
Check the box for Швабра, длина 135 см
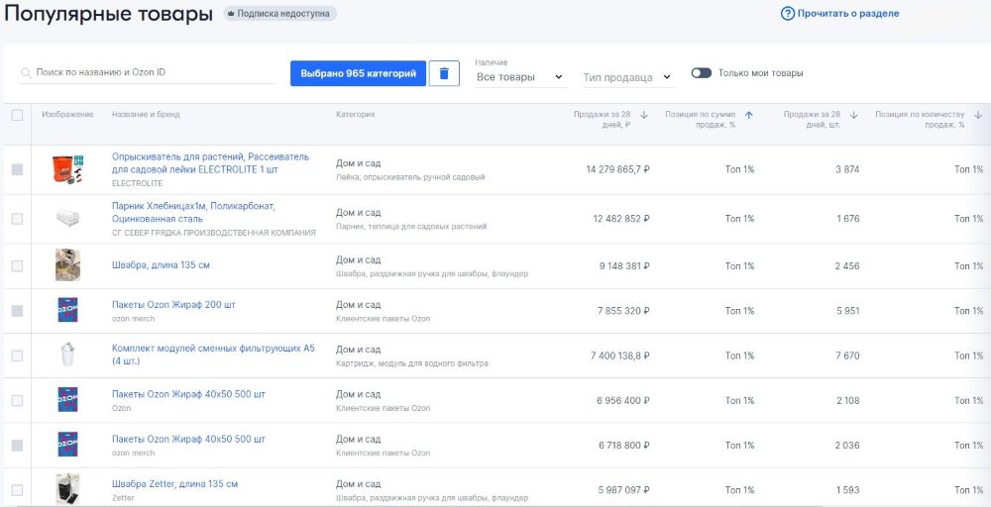pyautogui.click(x=17, y=266)
